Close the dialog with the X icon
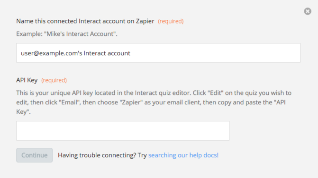 coord(308,11)
